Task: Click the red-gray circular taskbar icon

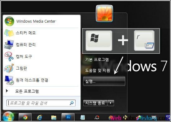Action: [x=97, y=117]
